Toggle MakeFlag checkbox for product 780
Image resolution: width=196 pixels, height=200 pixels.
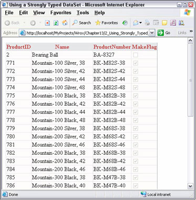click(x=136, y=136)
